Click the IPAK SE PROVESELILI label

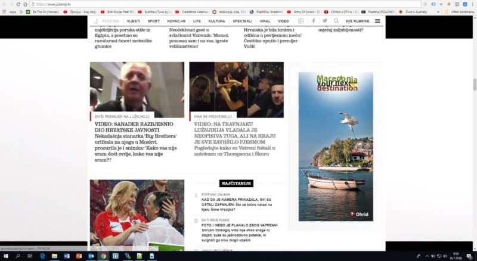[213, 117]
